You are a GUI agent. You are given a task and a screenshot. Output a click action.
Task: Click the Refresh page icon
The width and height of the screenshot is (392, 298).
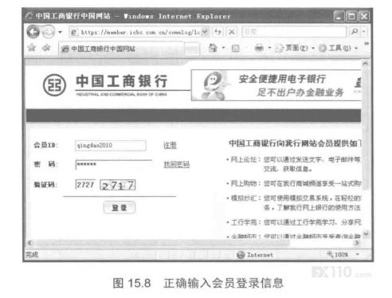click(x=218, y=32)
